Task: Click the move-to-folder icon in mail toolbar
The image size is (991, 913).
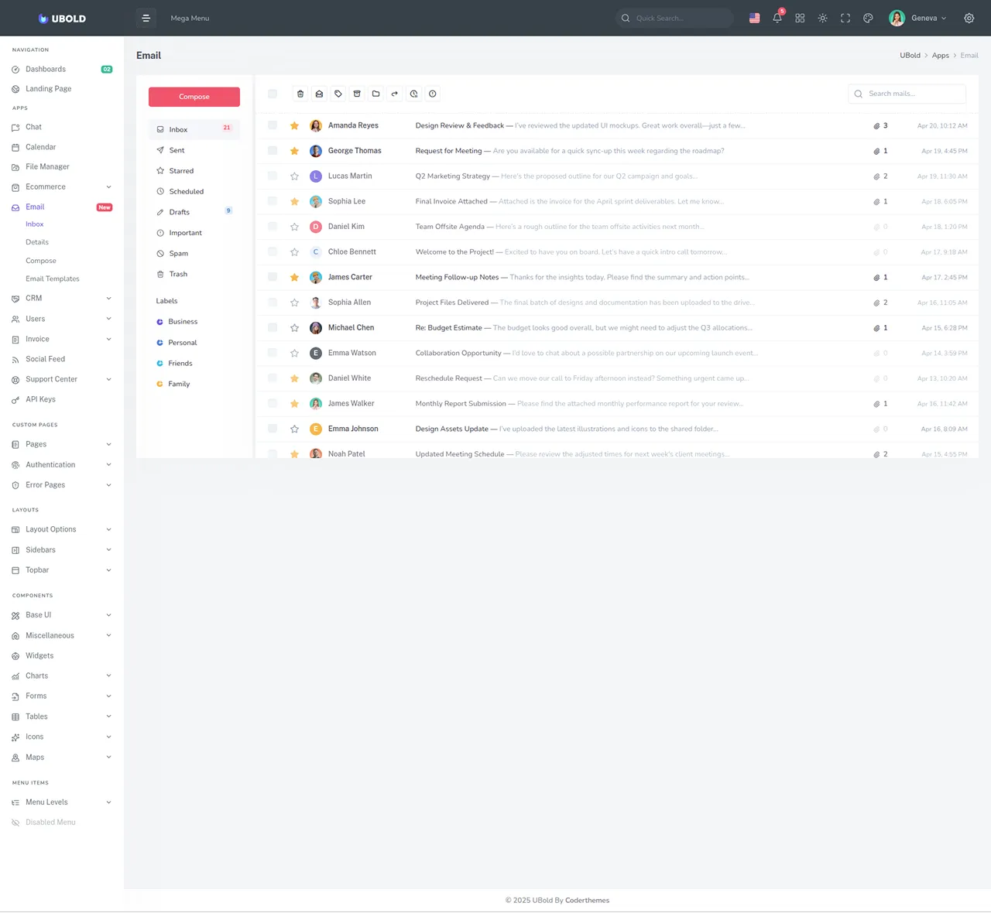Action: coord(375,94)
